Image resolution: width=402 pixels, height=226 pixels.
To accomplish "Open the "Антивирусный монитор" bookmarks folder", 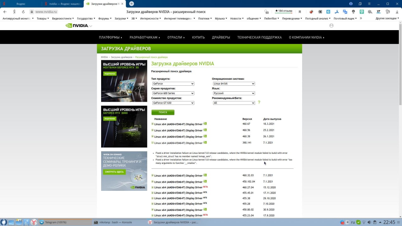I will point(18,19).
